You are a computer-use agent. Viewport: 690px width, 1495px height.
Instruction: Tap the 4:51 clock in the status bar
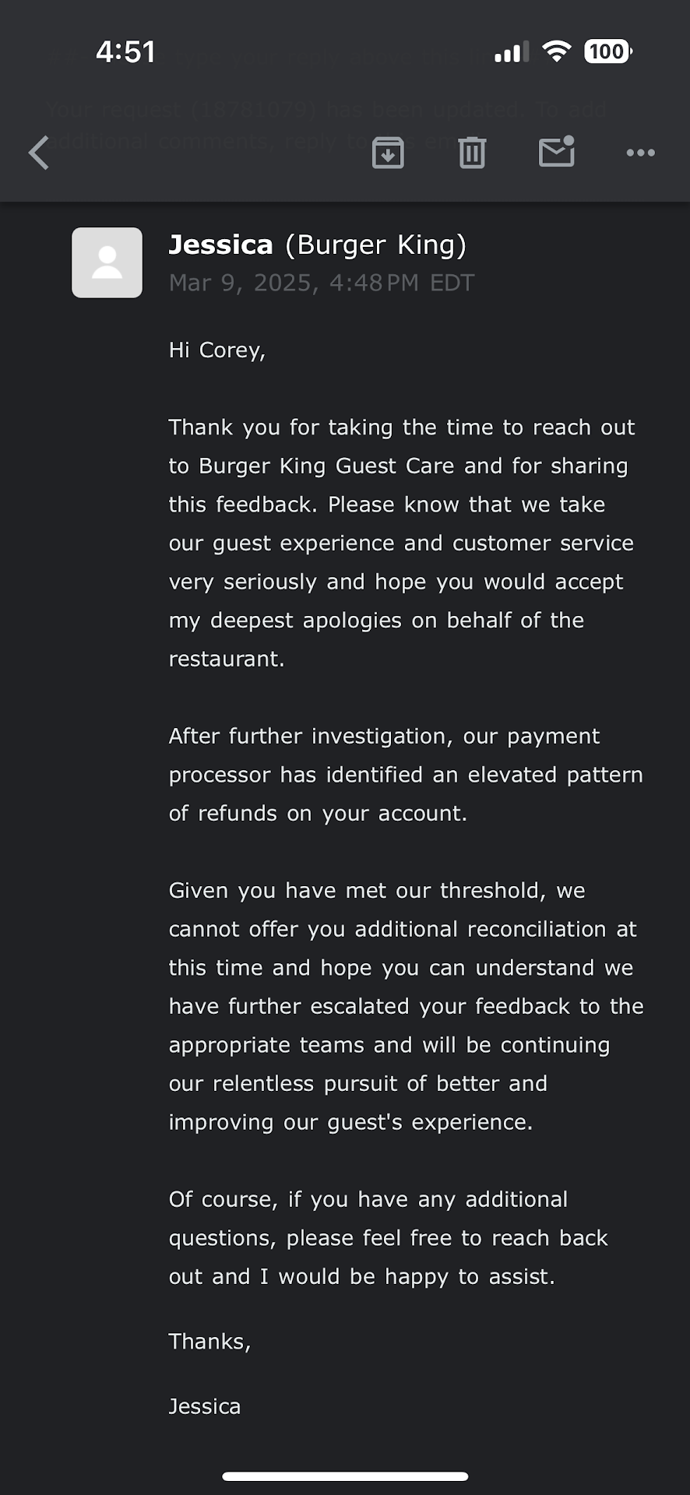pyautogui.click(x=125, y=52)
